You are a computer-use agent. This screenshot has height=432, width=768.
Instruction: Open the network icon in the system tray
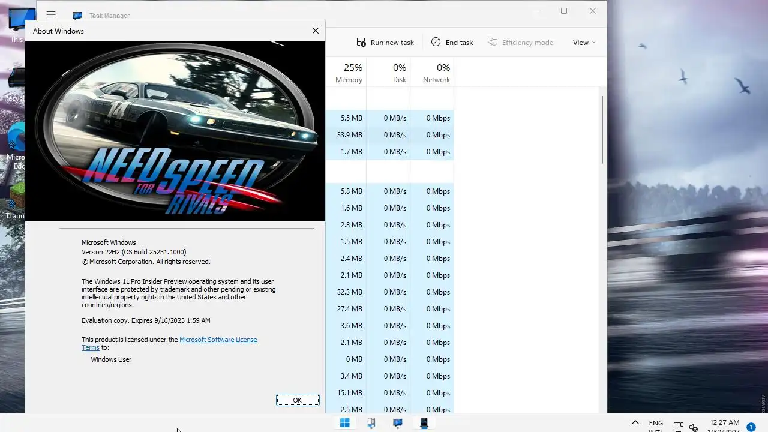[x=679, y=427]
